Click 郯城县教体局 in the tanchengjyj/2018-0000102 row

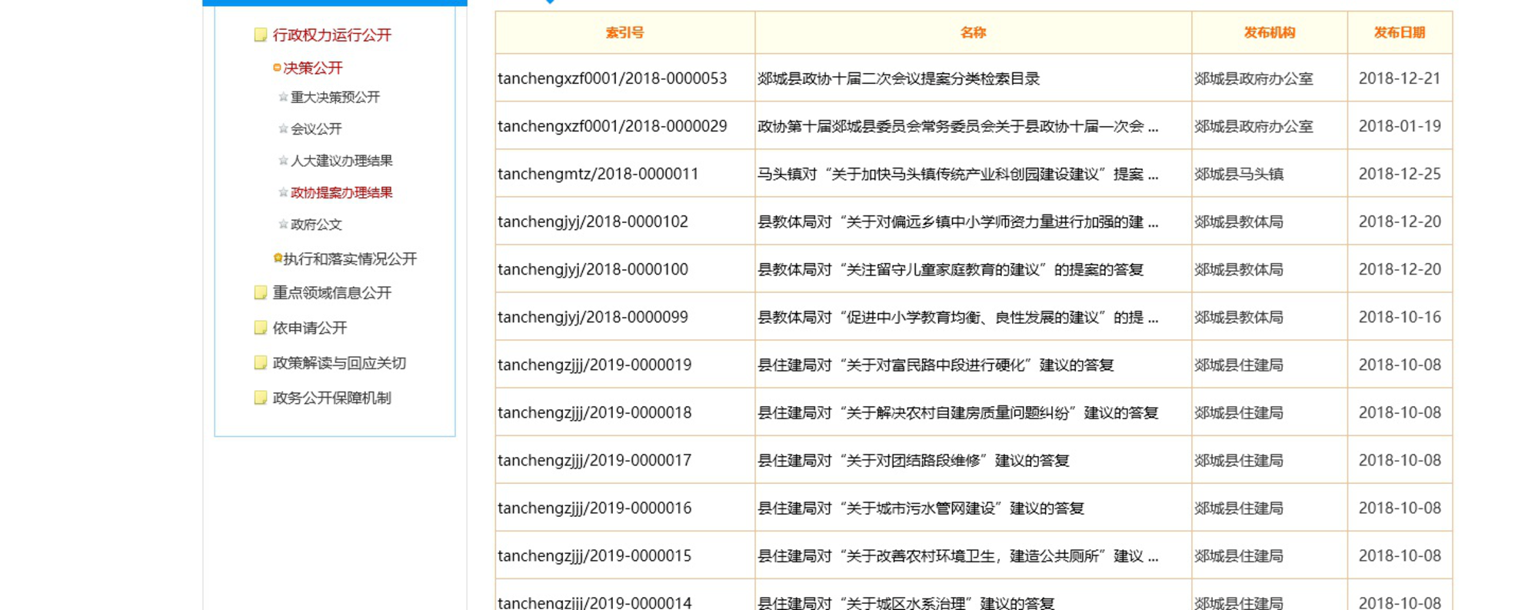click(1239, 222)
